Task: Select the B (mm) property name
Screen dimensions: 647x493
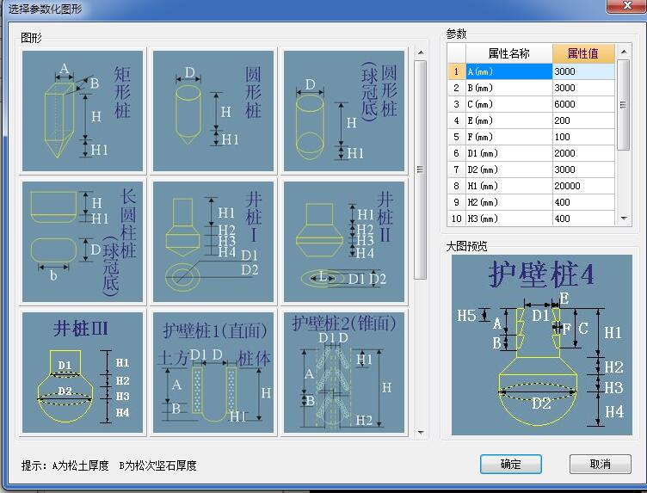Action: (509, 88)
